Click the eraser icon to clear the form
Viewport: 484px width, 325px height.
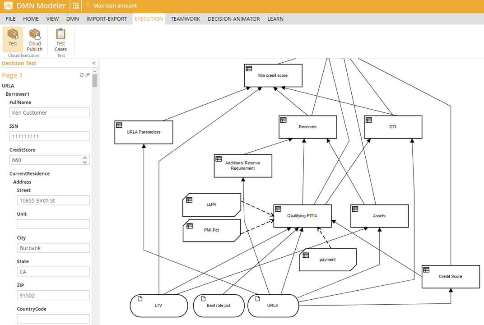click(88, 75)
